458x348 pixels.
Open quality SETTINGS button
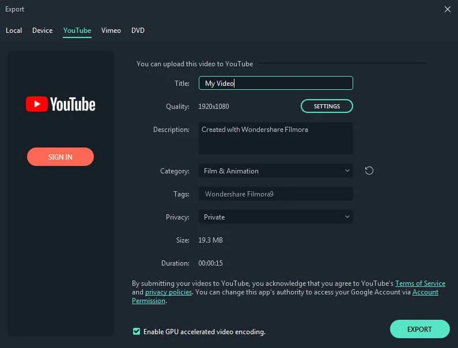click(x=327, y=107)
